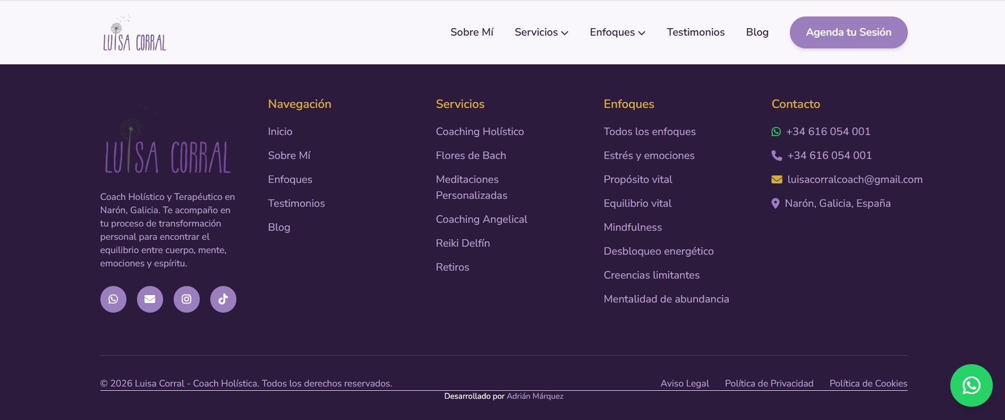This screenshot has width=1005, height=420.
Task: Visit the Testimonios footer link
Action: point(296,204)
